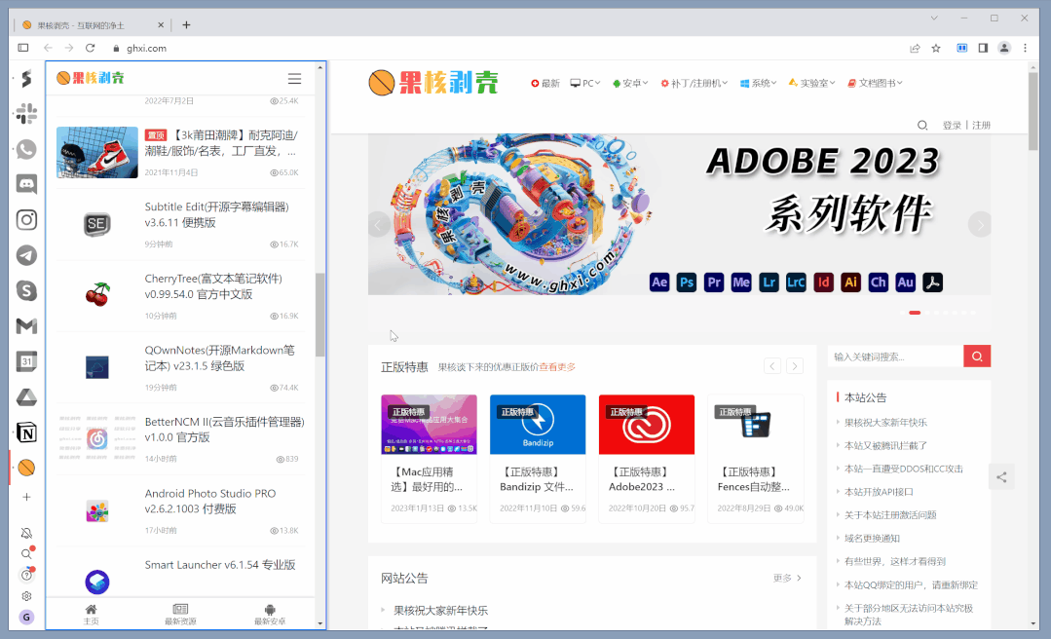Screen dimensions: 1051x639
Task: Open the Google Calendar sidebar icon
Action: (x=26, y=361)
